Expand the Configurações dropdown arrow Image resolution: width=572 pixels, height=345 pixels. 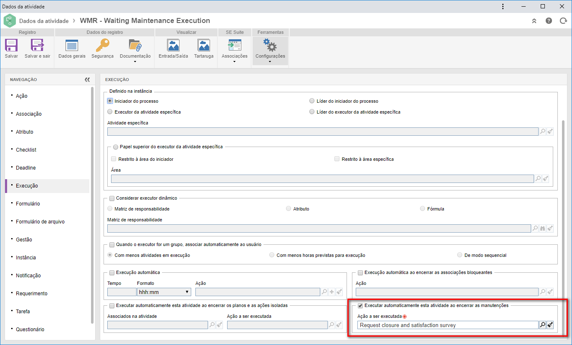(x=270, y=62)
